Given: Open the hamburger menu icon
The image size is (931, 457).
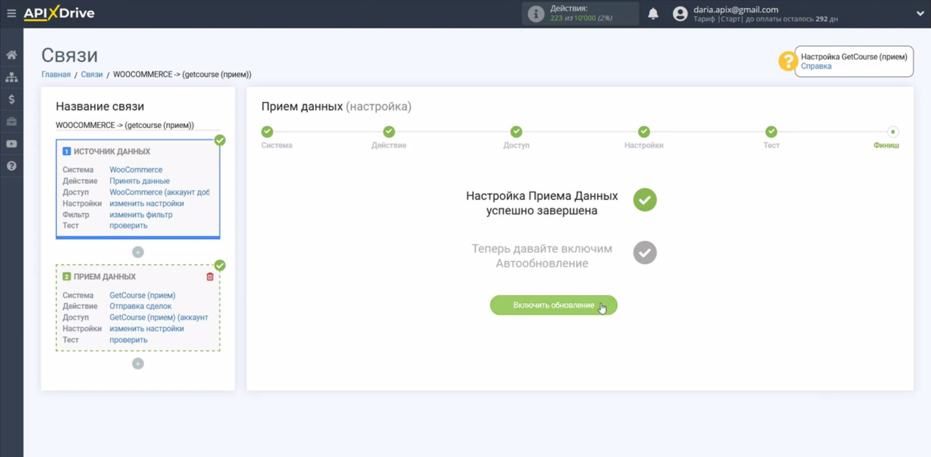Looking at the screenshot, I should tap(11, 13).
